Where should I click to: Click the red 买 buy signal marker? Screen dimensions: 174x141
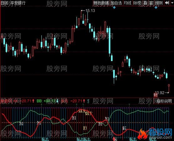pos(115,139)
